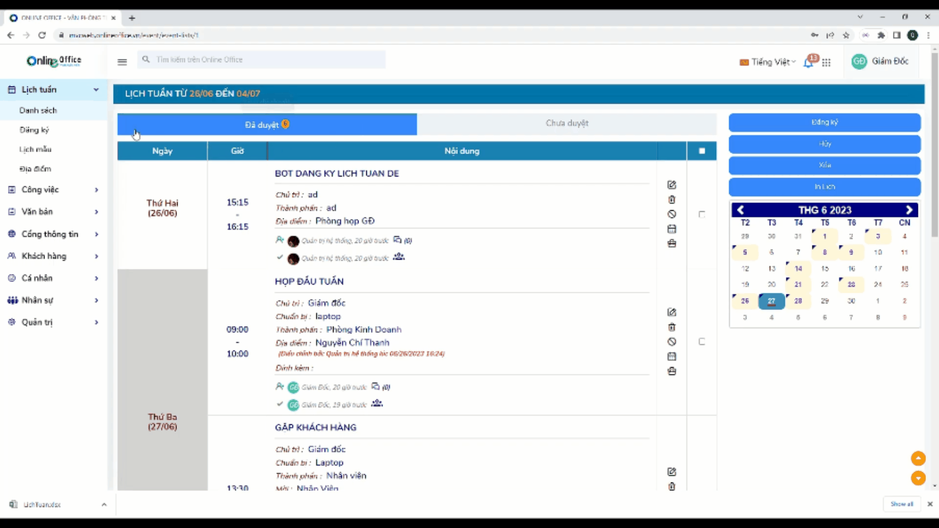Click scroll-to-top orange arrow button
The height and width of the screenshot is (528, 939).
click(918, 458)
